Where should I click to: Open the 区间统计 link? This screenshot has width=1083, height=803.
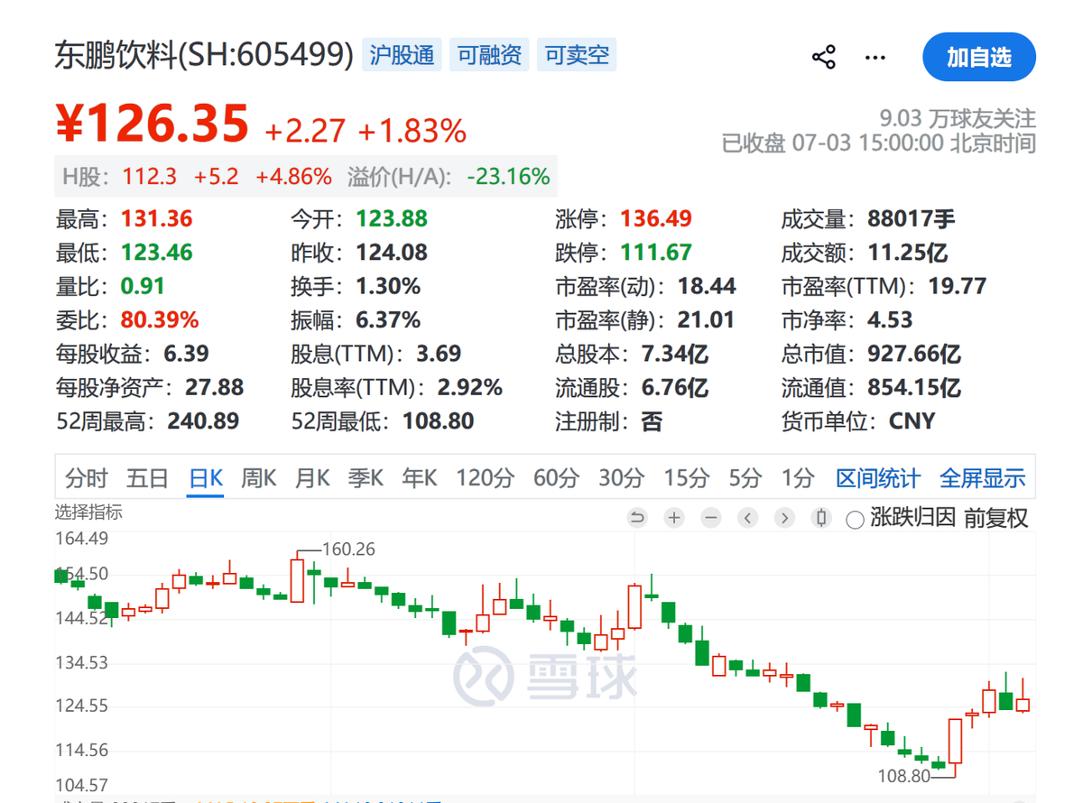[x=878, y=477]
